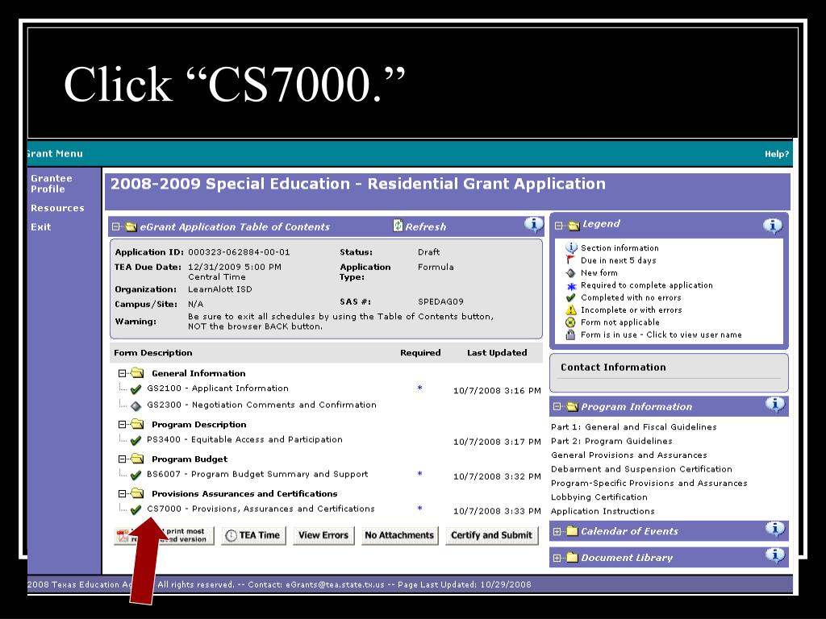Click the red flag Due in next 5 days icon

point(570,260)
